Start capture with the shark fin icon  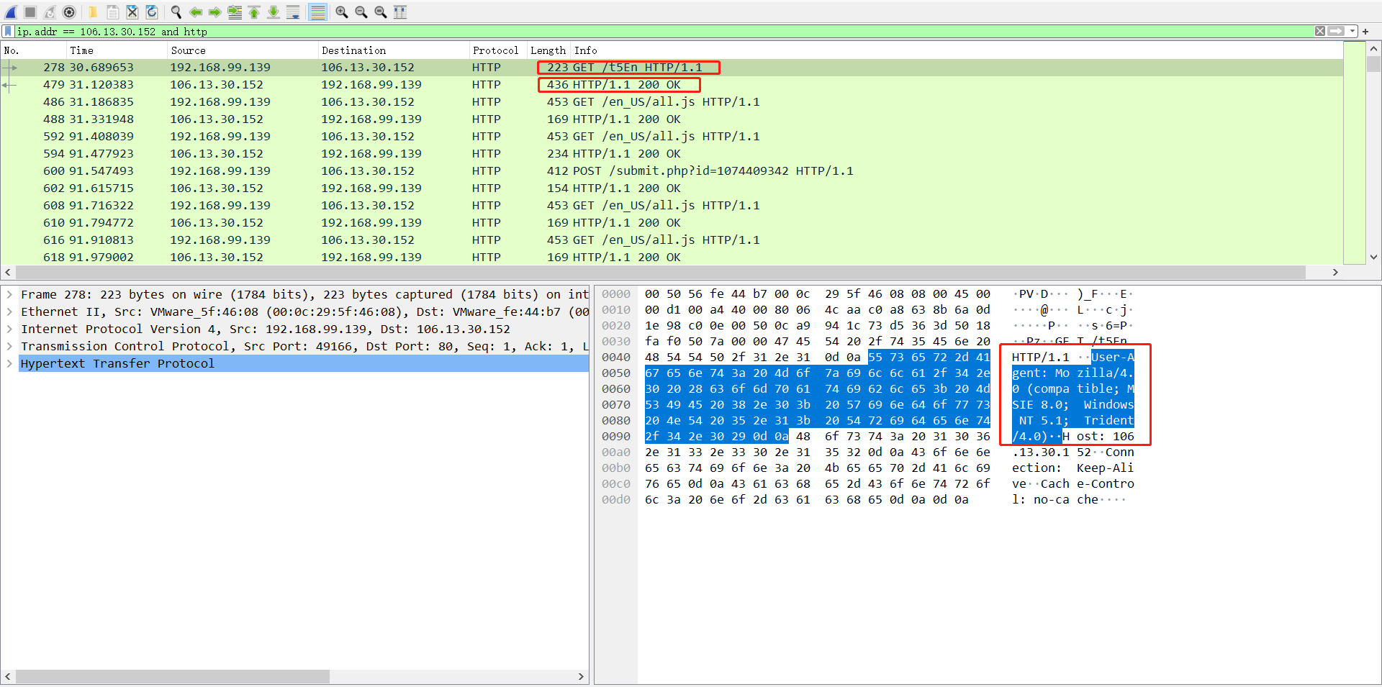point(11,12)
